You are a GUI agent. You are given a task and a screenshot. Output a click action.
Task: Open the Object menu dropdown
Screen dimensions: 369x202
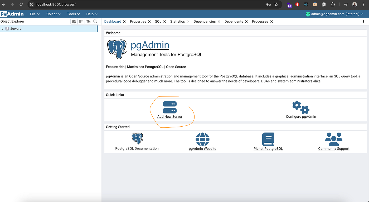click(x=54, y=14)
